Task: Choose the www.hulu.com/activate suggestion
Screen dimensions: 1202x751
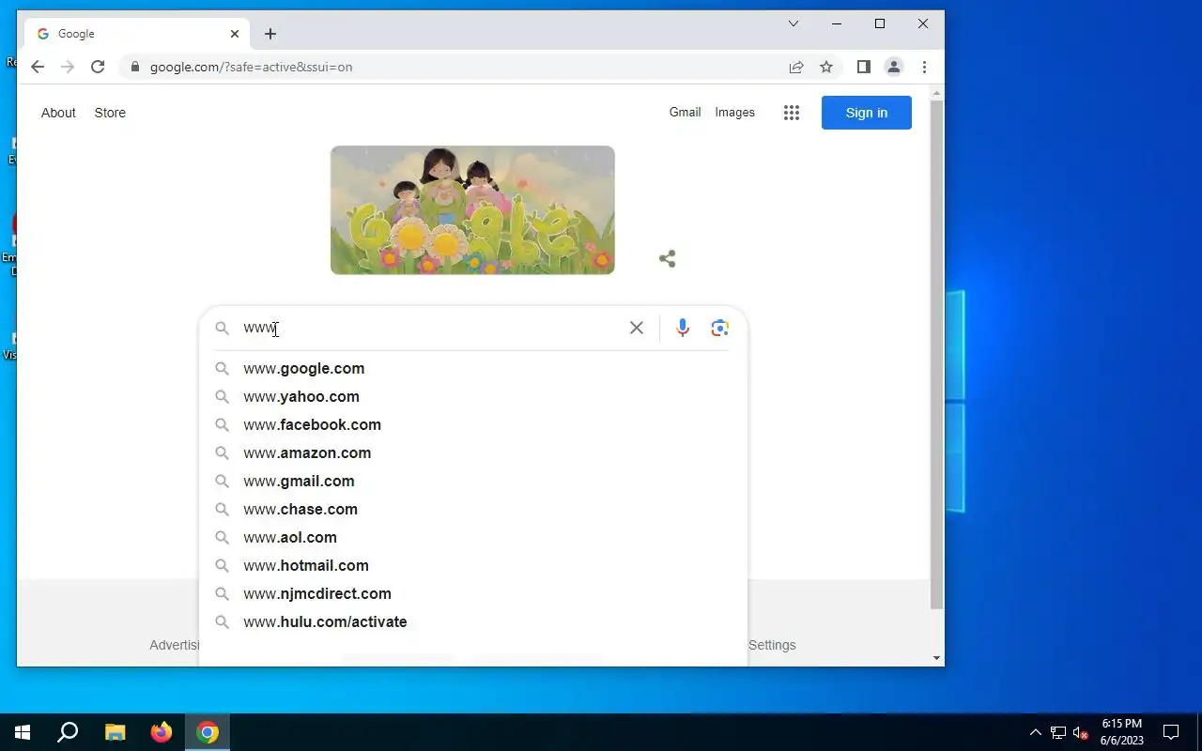Action: click(473, 621)
